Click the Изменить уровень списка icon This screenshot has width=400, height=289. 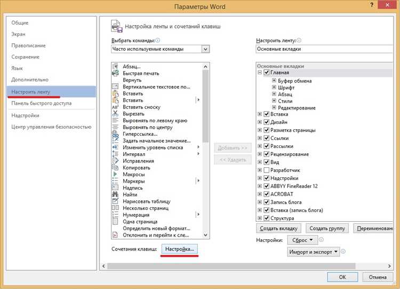click(115, 147)
